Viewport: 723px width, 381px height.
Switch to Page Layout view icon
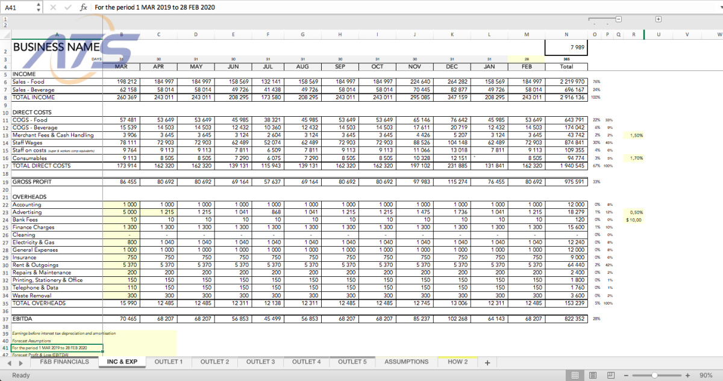coord(592,375)
